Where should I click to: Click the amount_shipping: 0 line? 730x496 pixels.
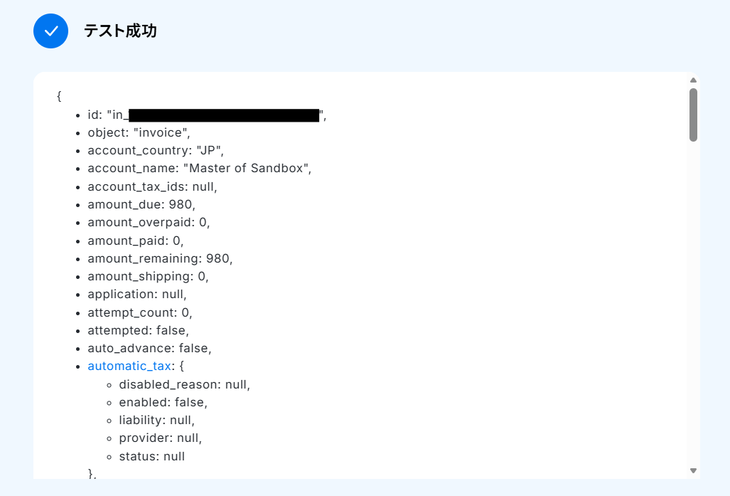148,276
